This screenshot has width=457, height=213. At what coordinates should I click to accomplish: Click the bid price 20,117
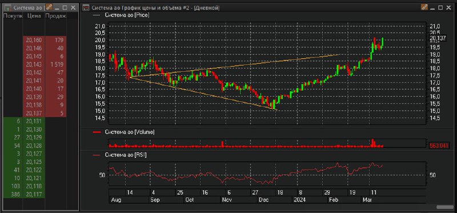(x=34, y=194)
